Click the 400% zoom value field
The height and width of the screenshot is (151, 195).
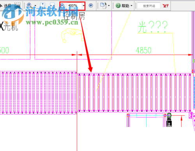(x=74, y=5)
